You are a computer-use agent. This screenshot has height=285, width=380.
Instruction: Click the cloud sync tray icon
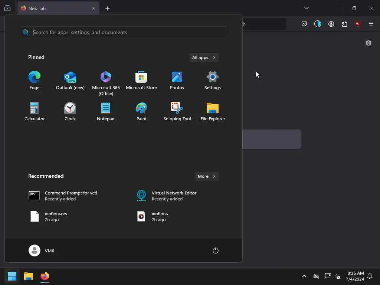pyautogui.click(x=316, y=276)
